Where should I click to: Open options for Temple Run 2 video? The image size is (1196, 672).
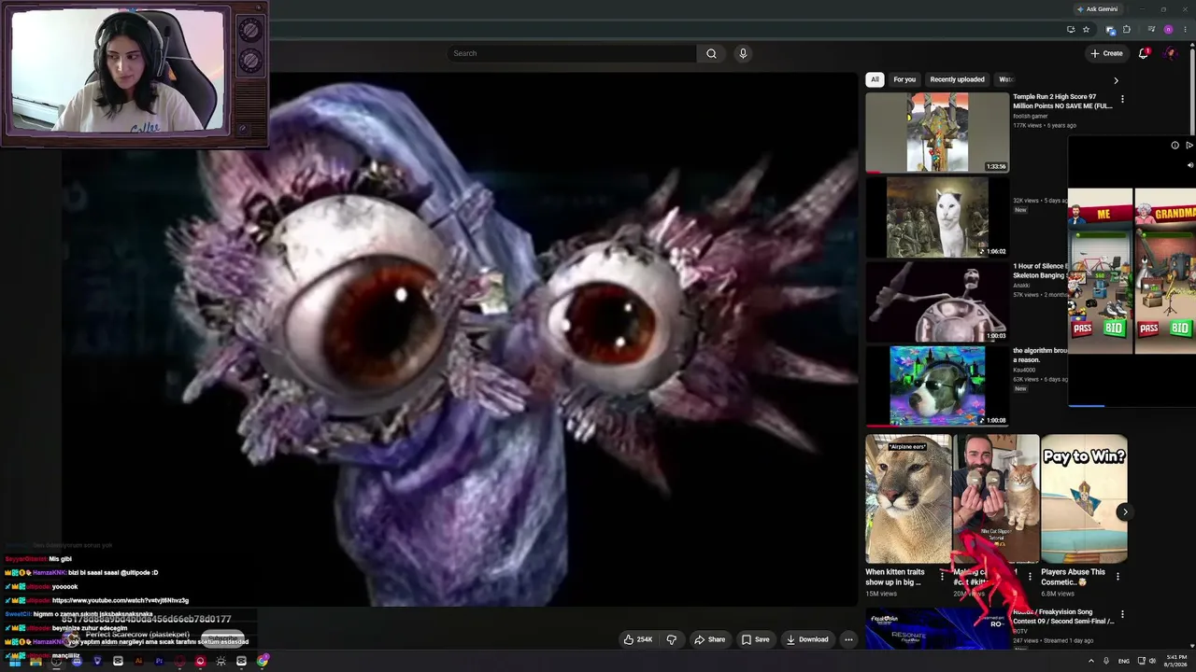coord(1122,98)
